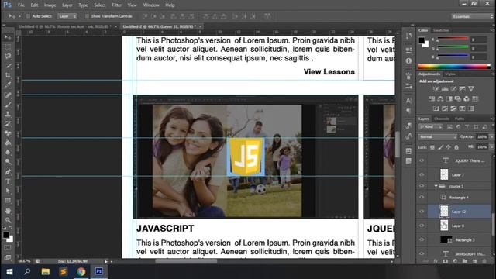The width and height of the screenshot is (496, 279).
Task: Open the Character panel icon
Action: [x=408, y=101]
